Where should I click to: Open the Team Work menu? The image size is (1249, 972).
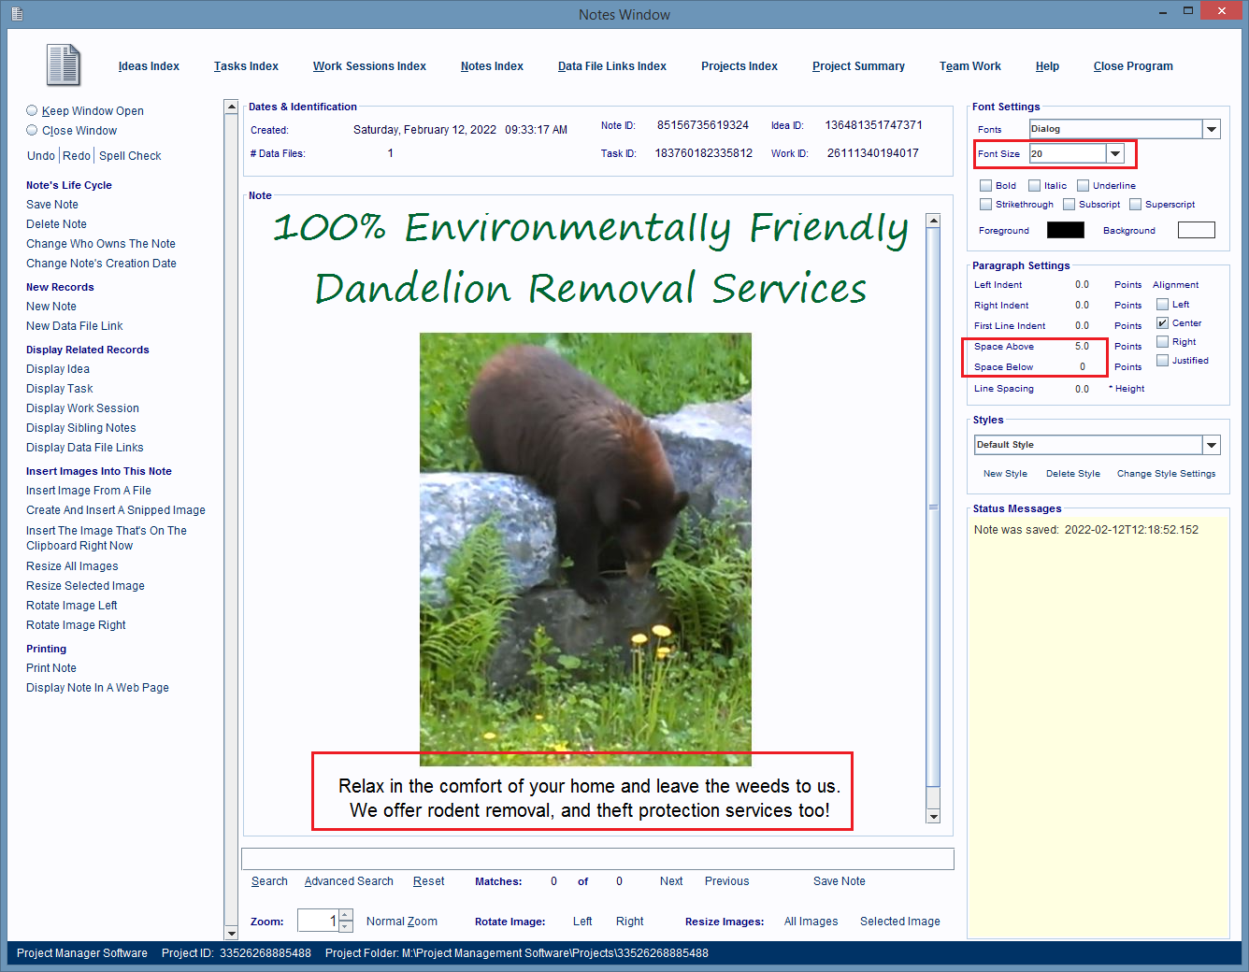pyautogui.click(x=970, y=66)
